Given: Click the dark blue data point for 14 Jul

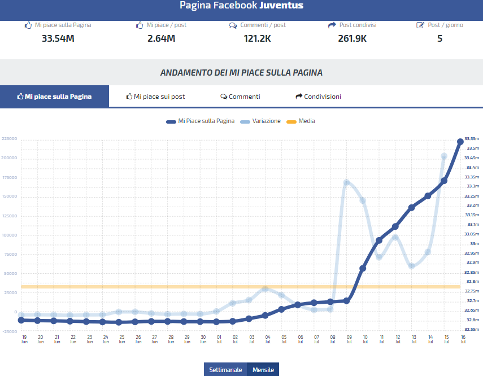Looking at the screenshot, I should 428,196.
